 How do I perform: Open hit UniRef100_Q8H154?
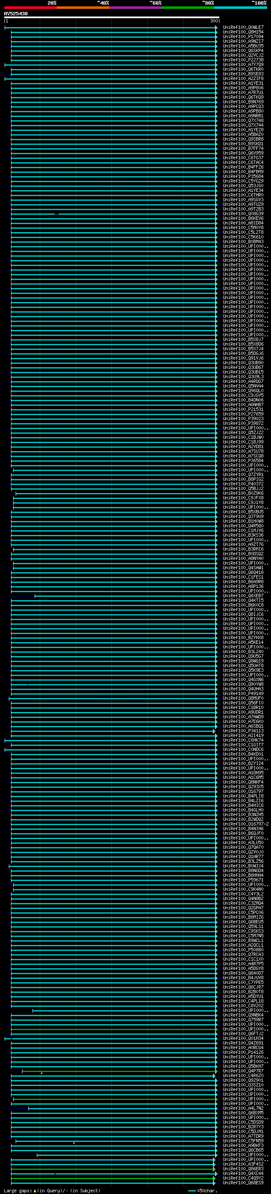click(243, 32)
